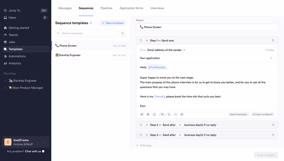Click Add step
Image resolution: width=284 pixels, height=161 pixels.
(144, 145)
